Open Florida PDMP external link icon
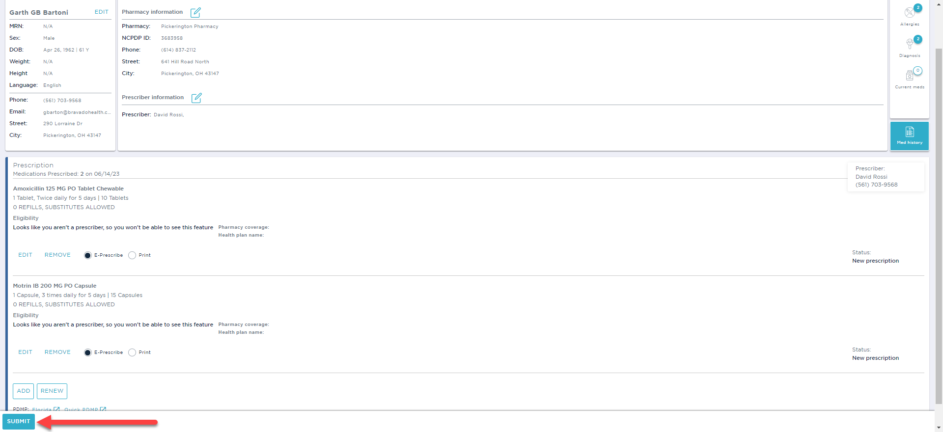 coord(56,409)
